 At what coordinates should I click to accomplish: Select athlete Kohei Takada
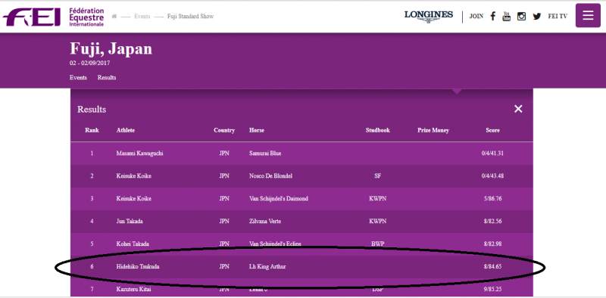click(x=133, y=244)
